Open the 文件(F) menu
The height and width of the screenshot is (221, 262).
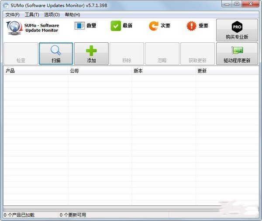coord(13,15)
